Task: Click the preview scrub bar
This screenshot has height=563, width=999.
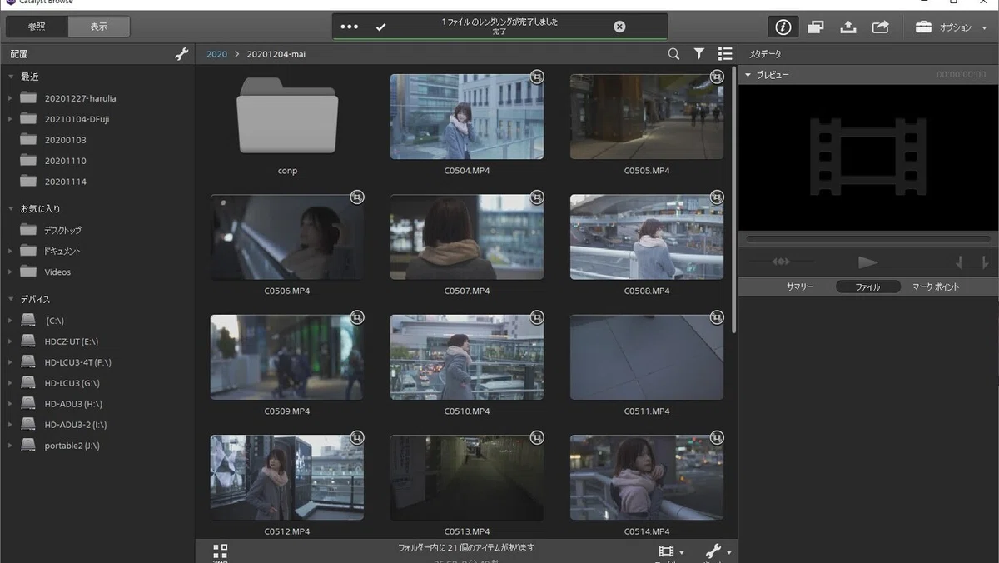Action: tap(868, 239)
